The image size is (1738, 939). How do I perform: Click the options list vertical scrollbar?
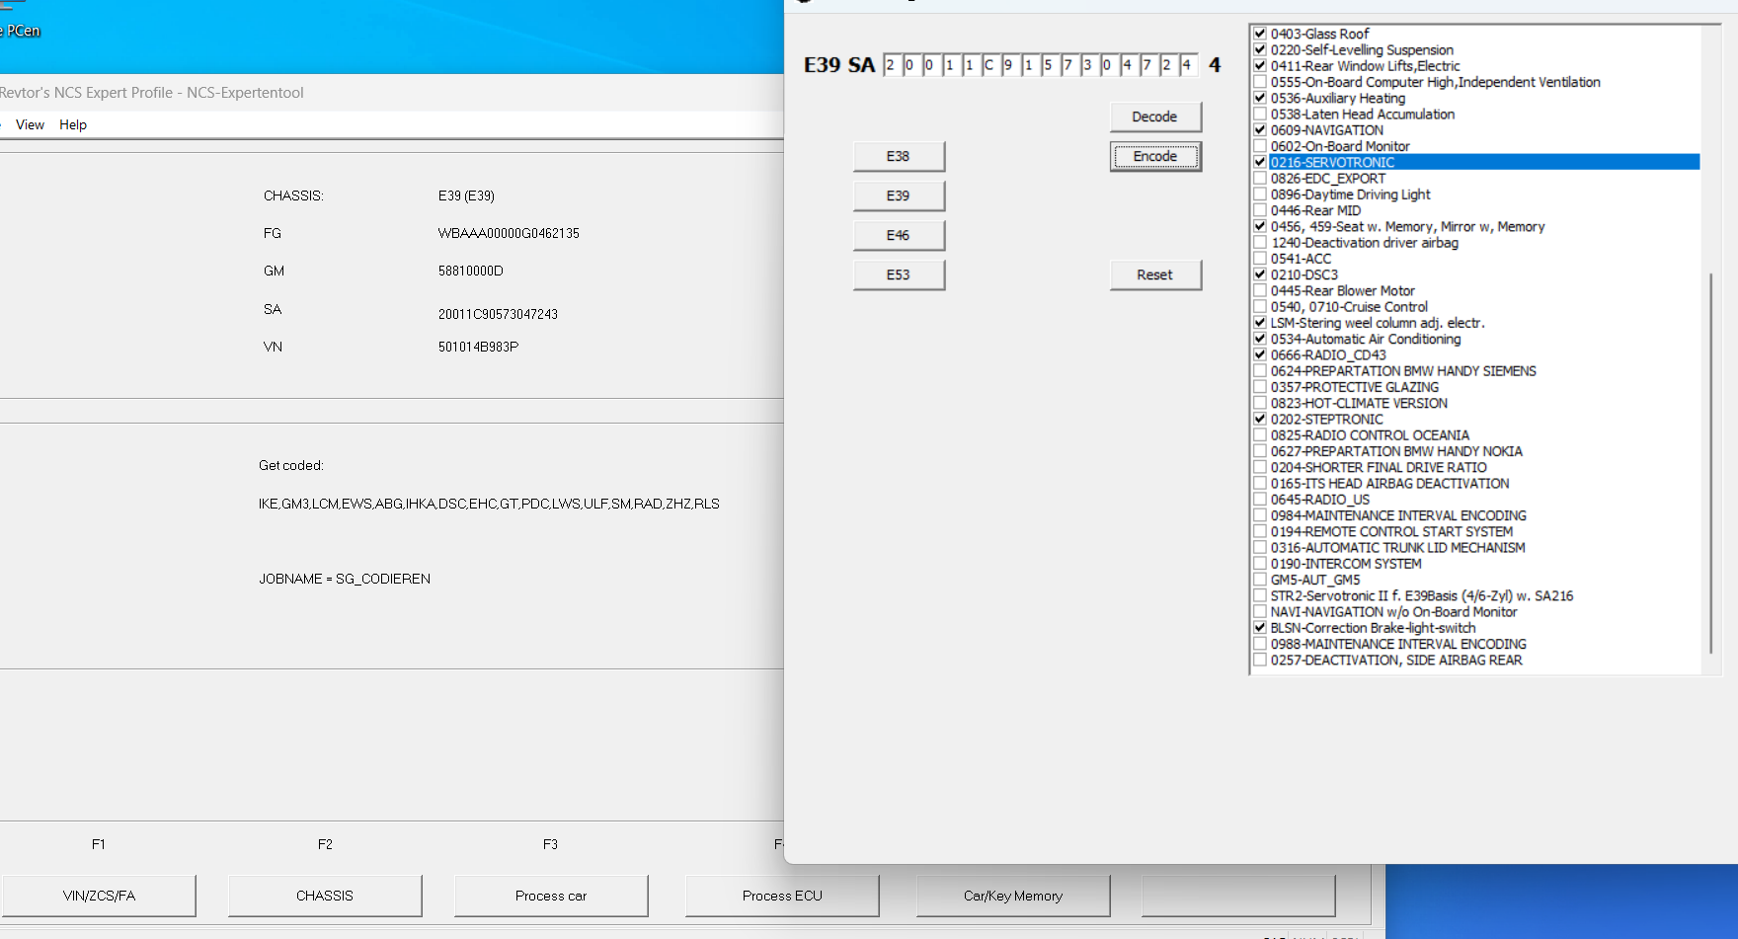pyautogui.click(x=1711, y=462)
